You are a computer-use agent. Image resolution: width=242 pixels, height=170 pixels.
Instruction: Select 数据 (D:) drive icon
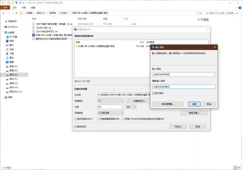(7, 71)
